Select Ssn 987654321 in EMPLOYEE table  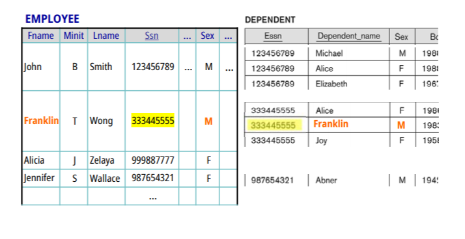153,178
